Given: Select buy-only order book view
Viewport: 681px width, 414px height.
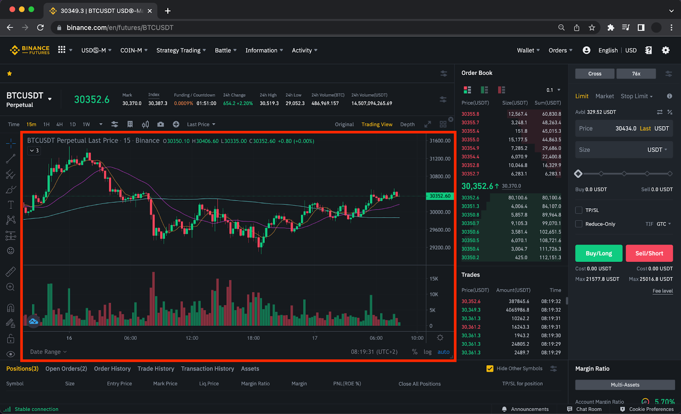Looking at the screenshot, I should (x=484, y=90).
